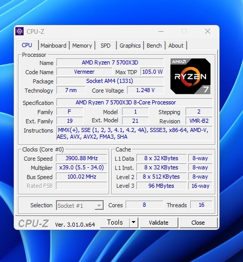Open the Tools dropdown arrow

point(134,223)
